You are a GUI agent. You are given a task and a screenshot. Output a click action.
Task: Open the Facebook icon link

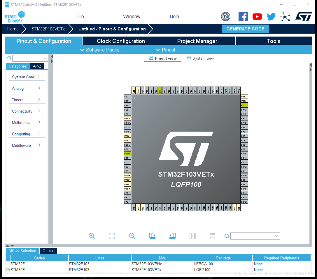point(243,17)
